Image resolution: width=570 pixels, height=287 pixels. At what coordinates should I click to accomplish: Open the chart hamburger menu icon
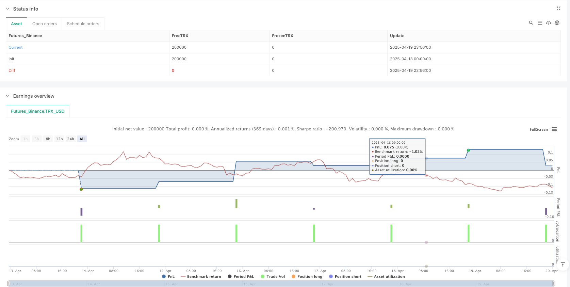click(x=554, y=129)
